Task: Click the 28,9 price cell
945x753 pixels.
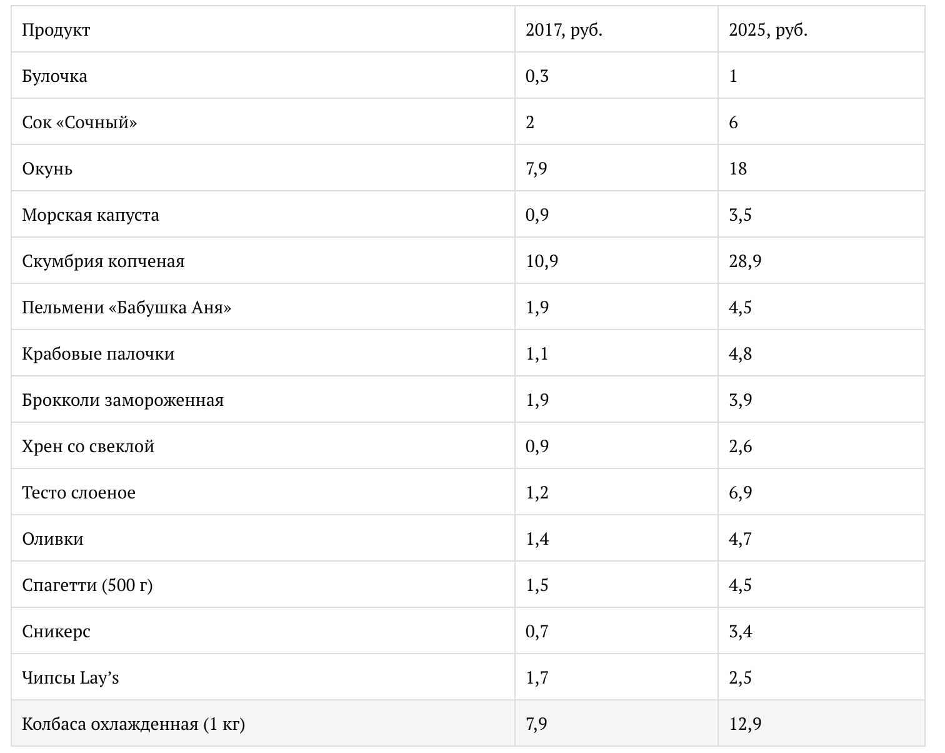Action: click(745, 261)
